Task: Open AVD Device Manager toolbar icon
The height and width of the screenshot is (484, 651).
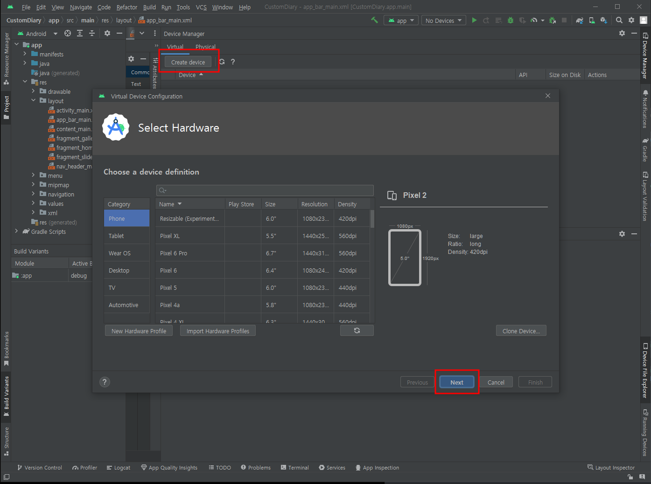Action: pos(592,20)
